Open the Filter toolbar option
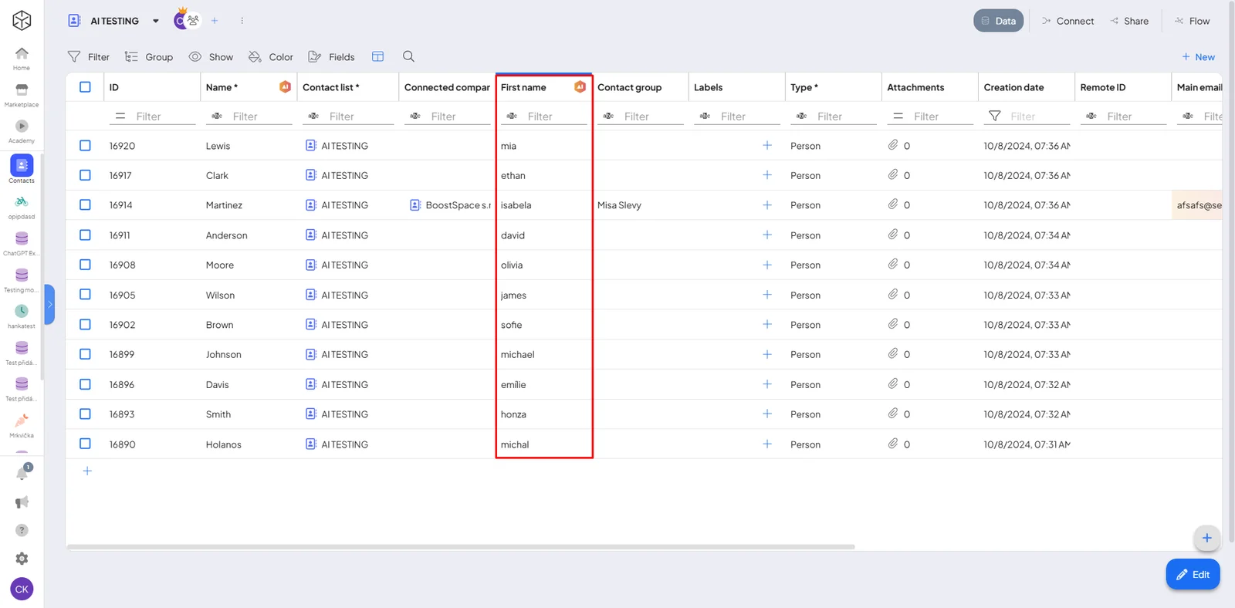This screenshot has height=608, width=1235. click(x=89, y=56)
